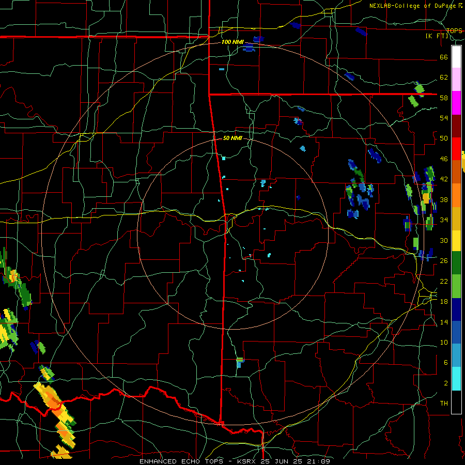Click the 38 legend value
This screenshot has width=465, height=465.
[444, 200]
